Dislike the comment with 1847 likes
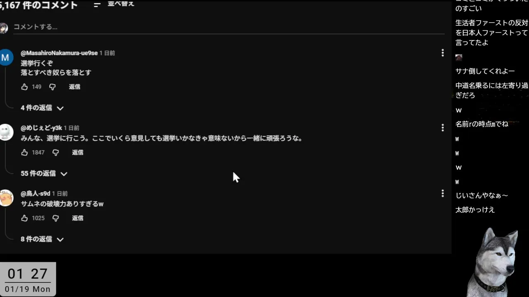Viewport: 529px width, 297px height. 56,153
